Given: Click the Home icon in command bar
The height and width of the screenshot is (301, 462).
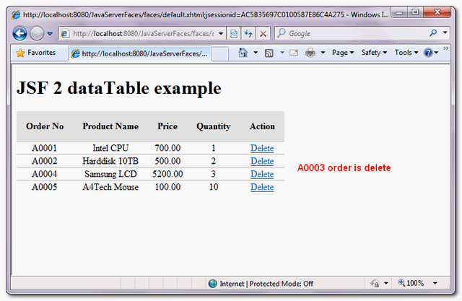Looking at the screenshot, I should (243, 53).
